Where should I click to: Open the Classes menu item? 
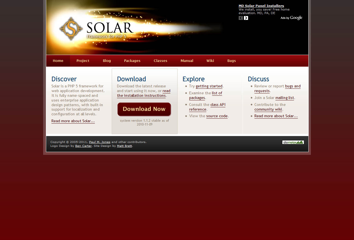coord(160,61)
